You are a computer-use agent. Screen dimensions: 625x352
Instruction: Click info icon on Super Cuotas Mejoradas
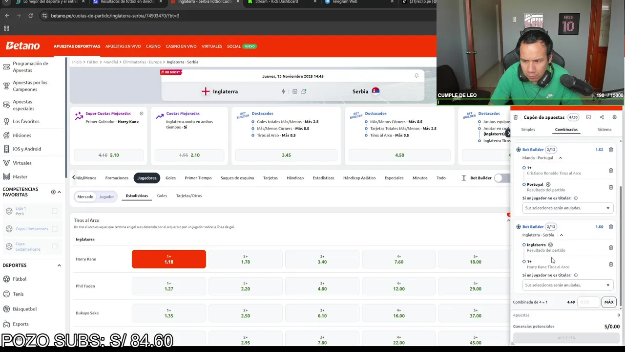point(142,113)
